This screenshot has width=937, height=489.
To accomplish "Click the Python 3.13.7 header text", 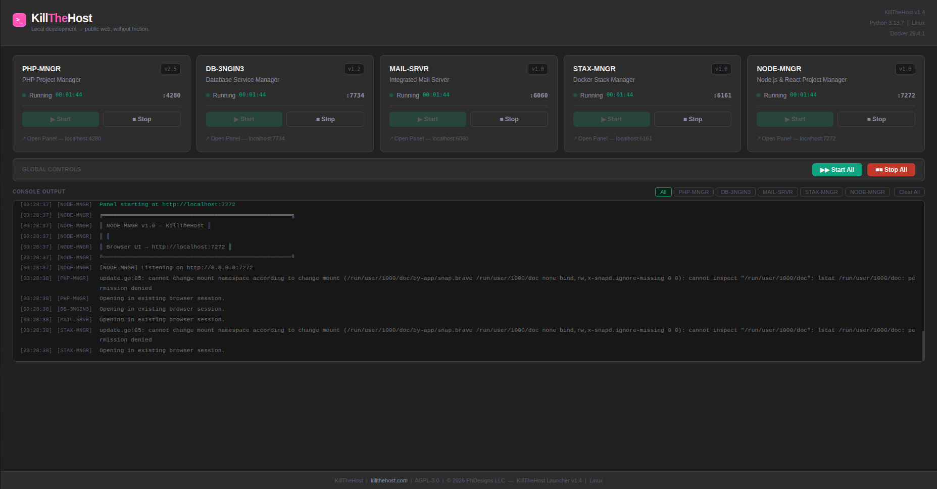I will [886, 23].
